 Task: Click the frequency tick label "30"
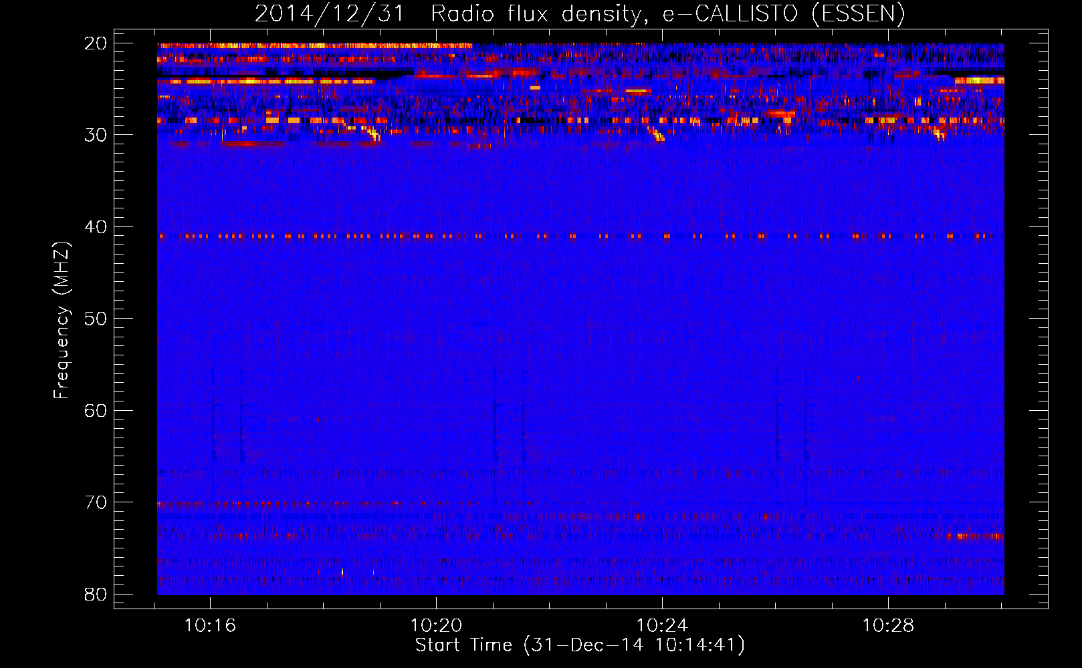click(x=96, y=135)
